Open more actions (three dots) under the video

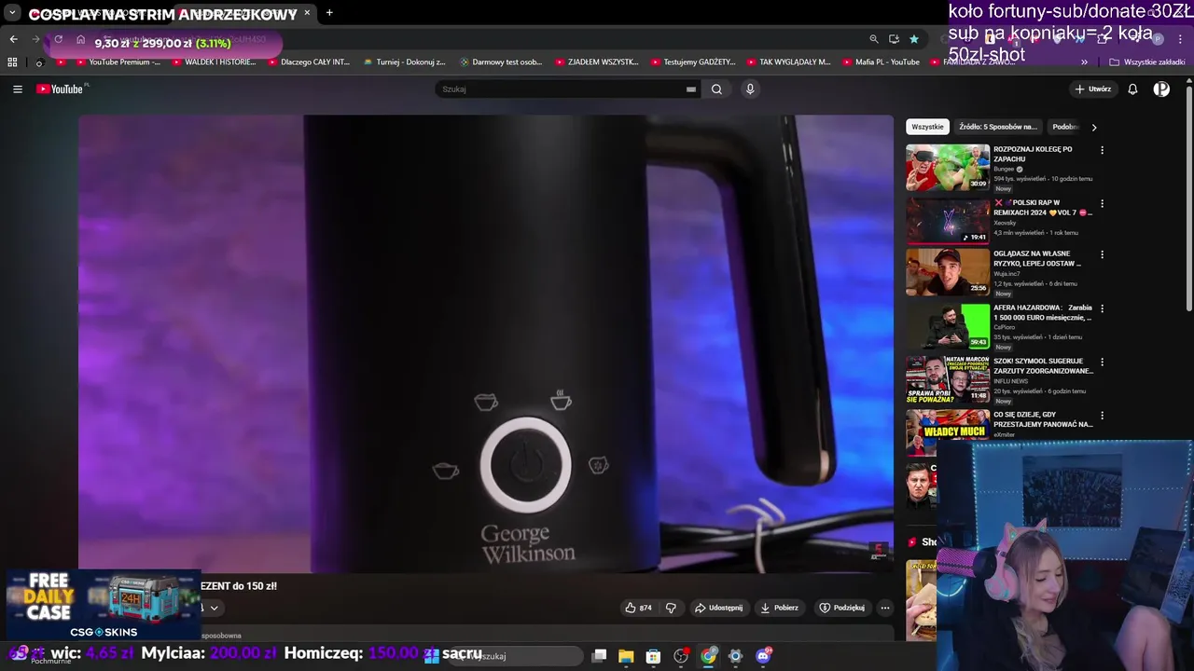tap(885, 608)
